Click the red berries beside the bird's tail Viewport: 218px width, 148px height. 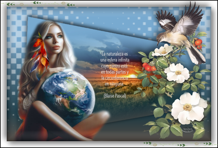click(199, 44)
